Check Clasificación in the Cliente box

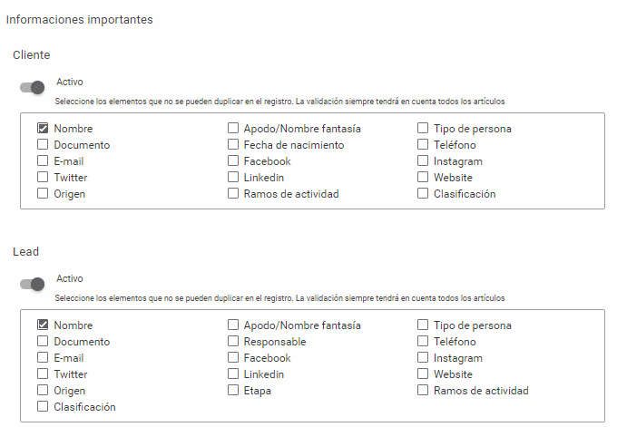pos(423,193)
